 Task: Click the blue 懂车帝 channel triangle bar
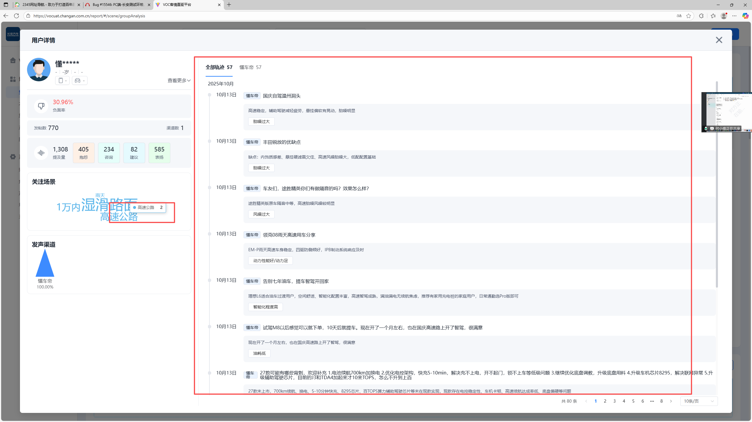point(45,266)
